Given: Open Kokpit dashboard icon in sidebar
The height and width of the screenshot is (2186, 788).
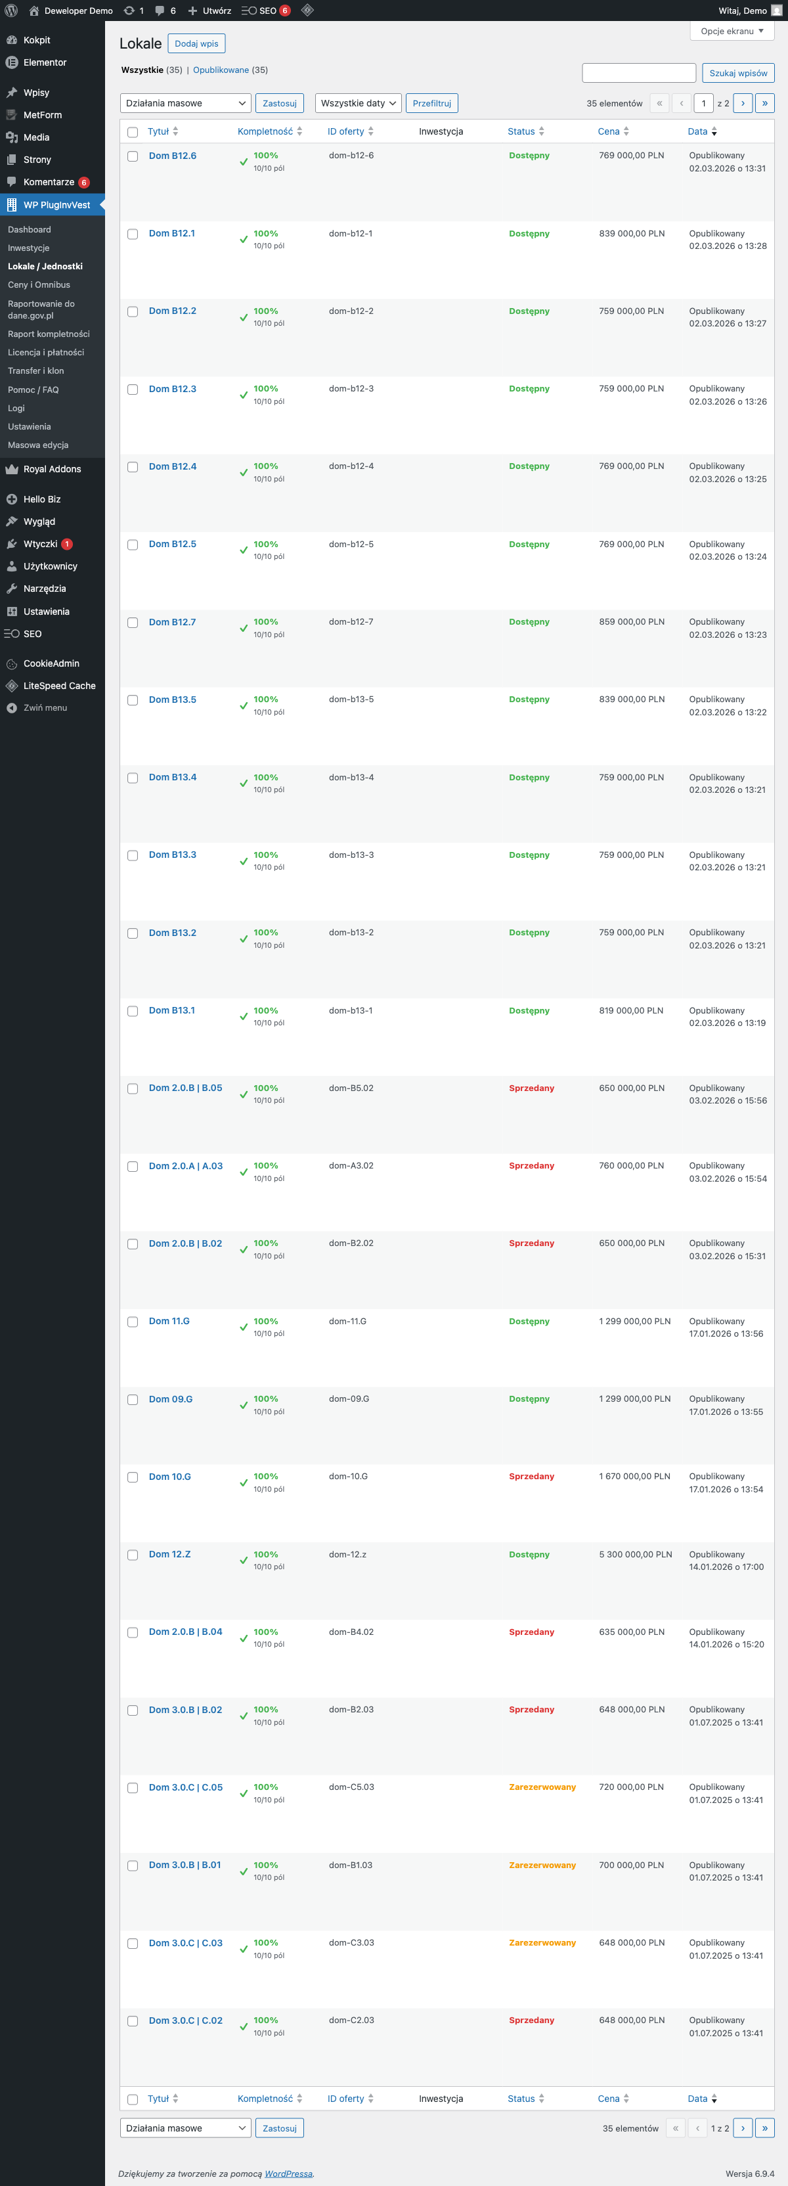Looking at the screenshot, I should [x=12, y=40].
